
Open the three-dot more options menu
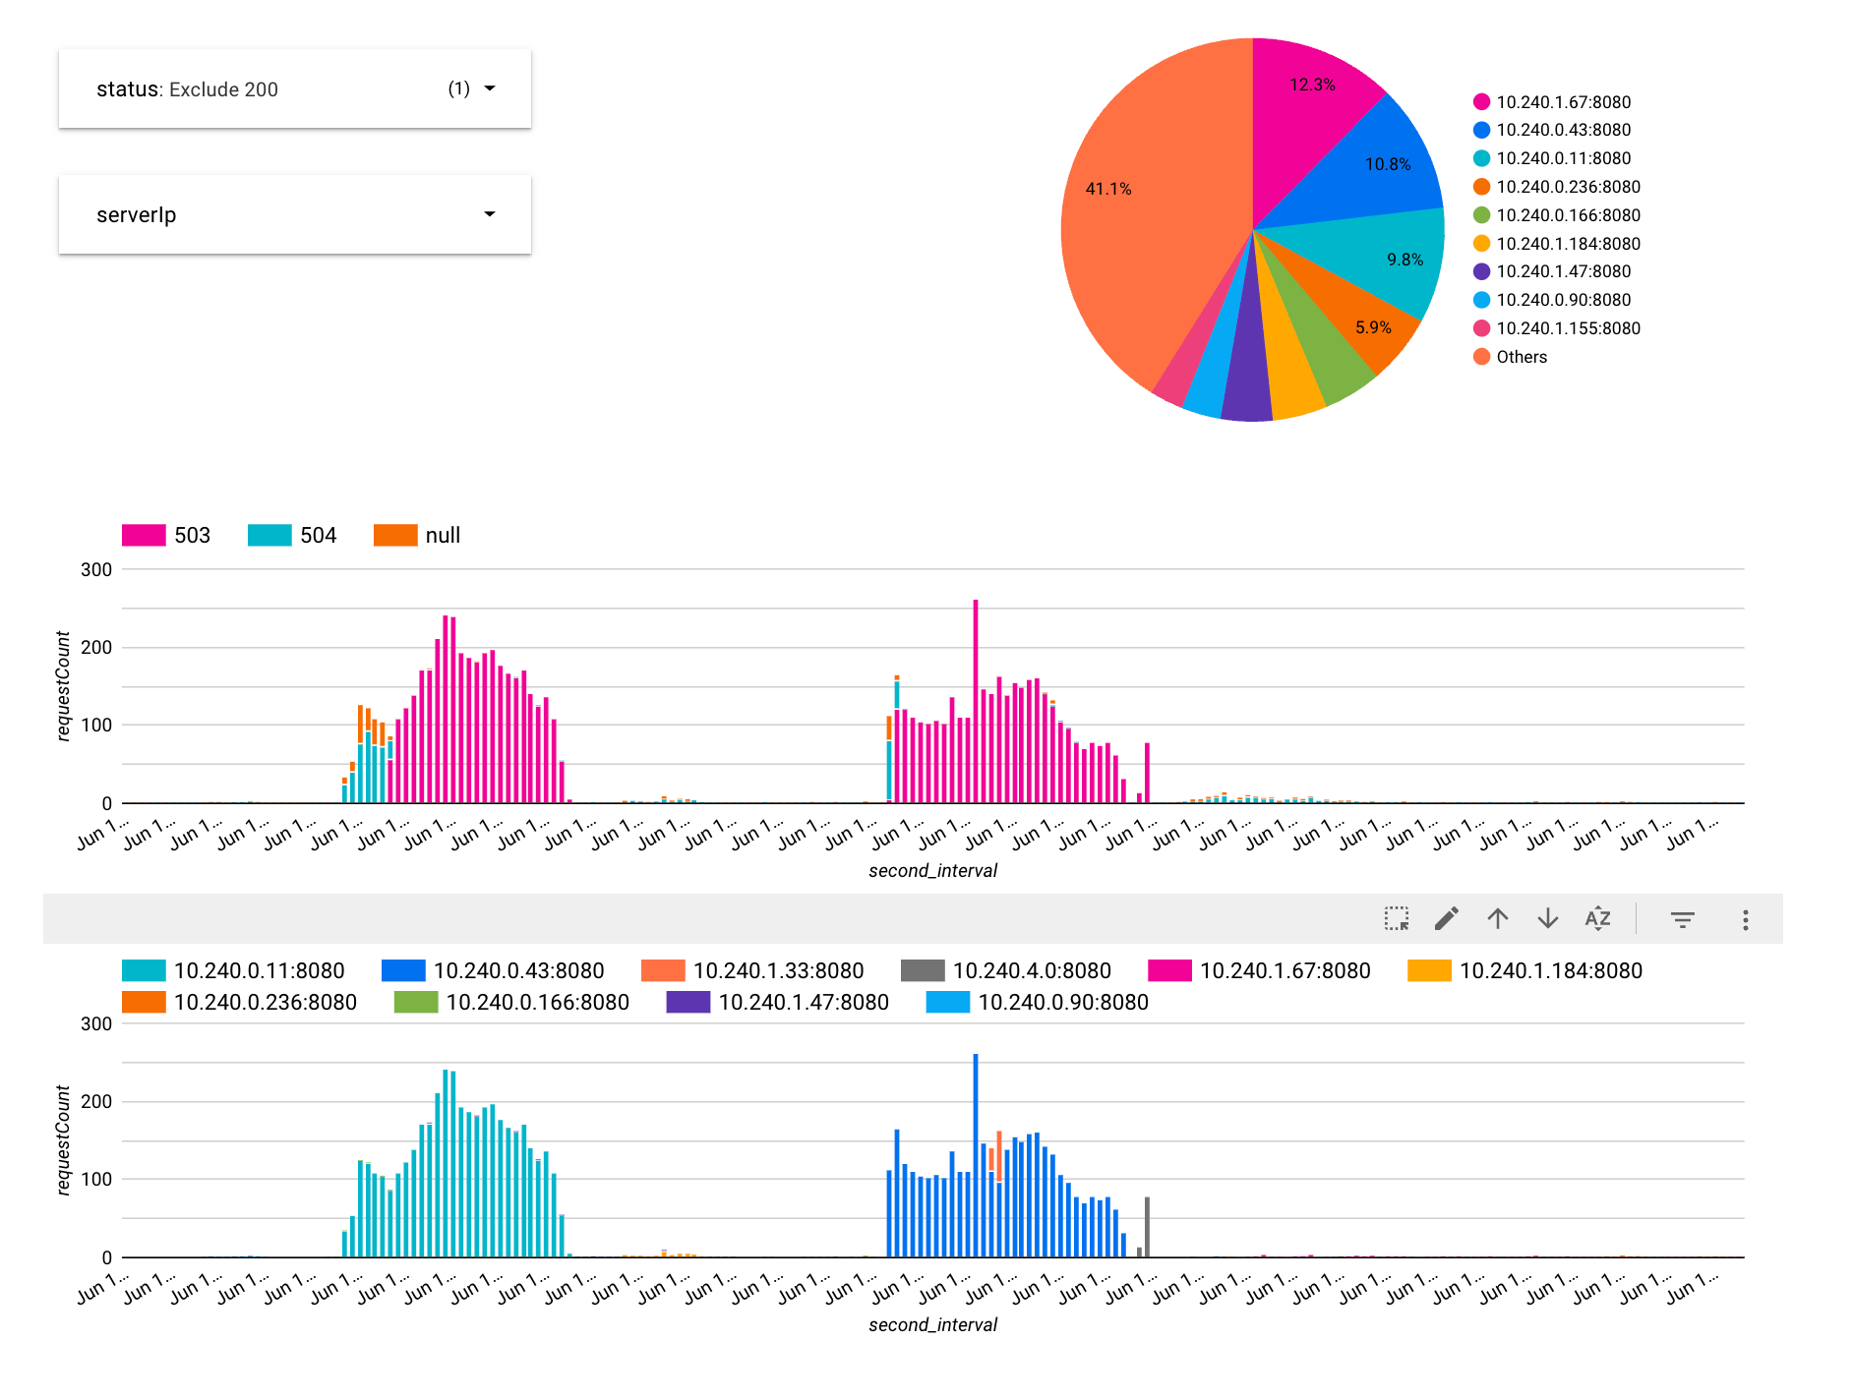pos(1745,920)
